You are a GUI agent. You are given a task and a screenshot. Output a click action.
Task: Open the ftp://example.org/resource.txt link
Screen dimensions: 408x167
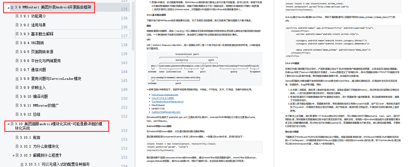(168, 101)
